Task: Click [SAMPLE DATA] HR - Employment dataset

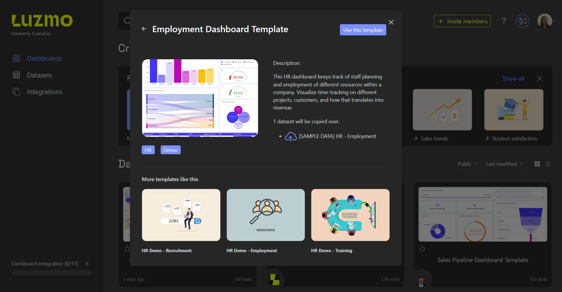Action: tap(337, 136)
